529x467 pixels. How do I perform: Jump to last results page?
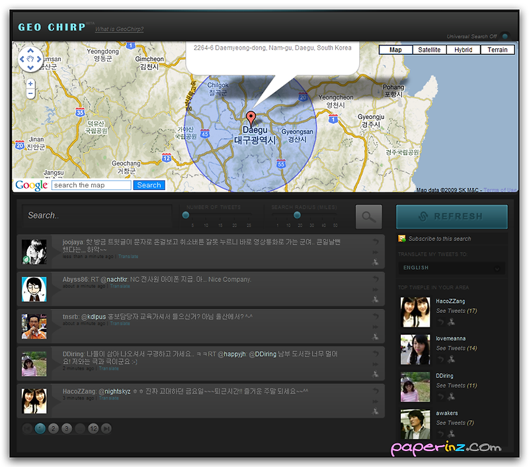[x=106, y=429]
